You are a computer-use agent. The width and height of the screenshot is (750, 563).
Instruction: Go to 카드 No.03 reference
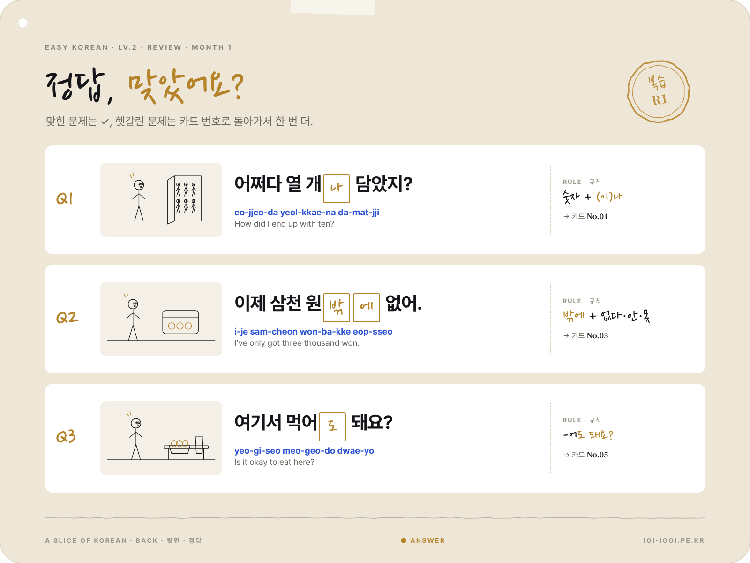[585, 335]
